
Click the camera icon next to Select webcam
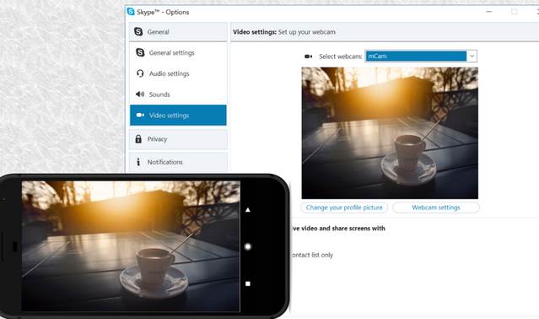[309, 57]
